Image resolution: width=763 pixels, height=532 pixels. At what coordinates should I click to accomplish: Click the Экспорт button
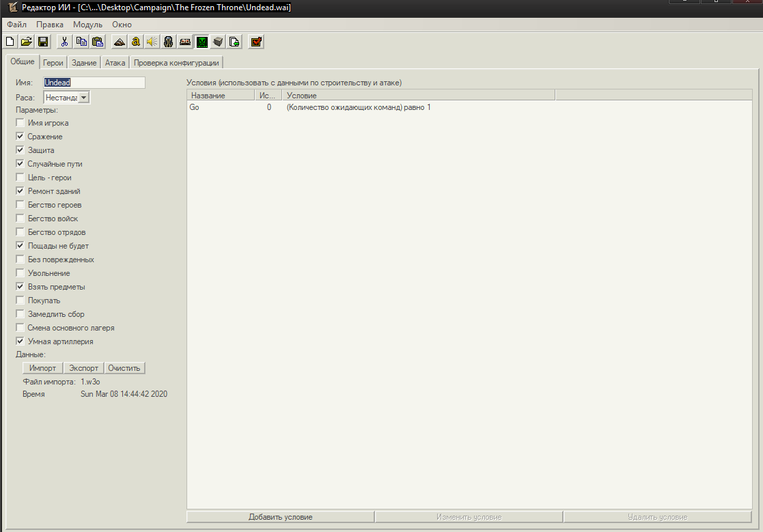coord(84,368)
